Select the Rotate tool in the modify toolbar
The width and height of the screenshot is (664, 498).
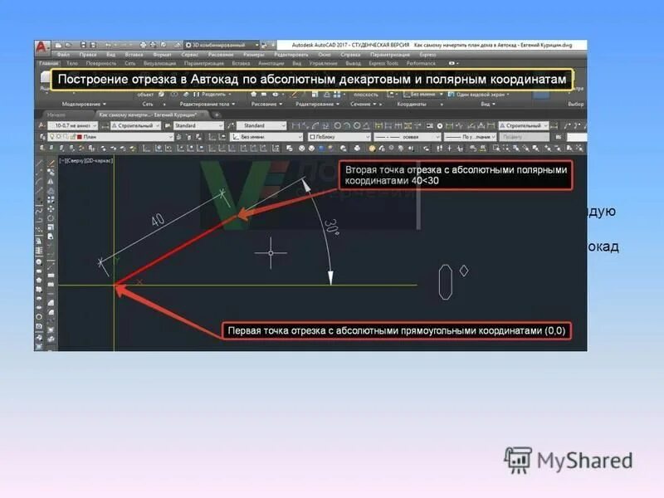(51, 218)
